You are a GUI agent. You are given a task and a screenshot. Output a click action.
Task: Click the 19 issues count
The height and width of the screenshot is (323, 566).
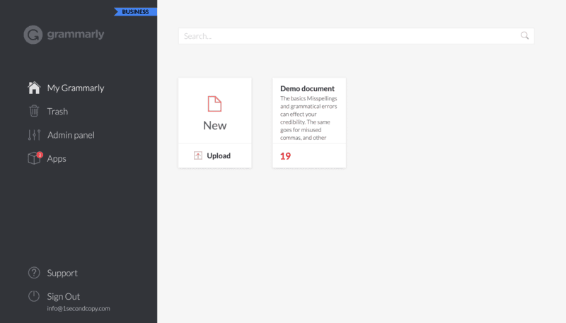[286, 156]
